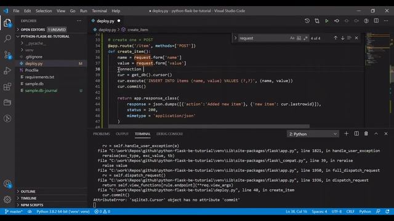This screenshot has height=221, width=394.
Task: Maximize the panel size with caret
Action: [x=376, y=134]
